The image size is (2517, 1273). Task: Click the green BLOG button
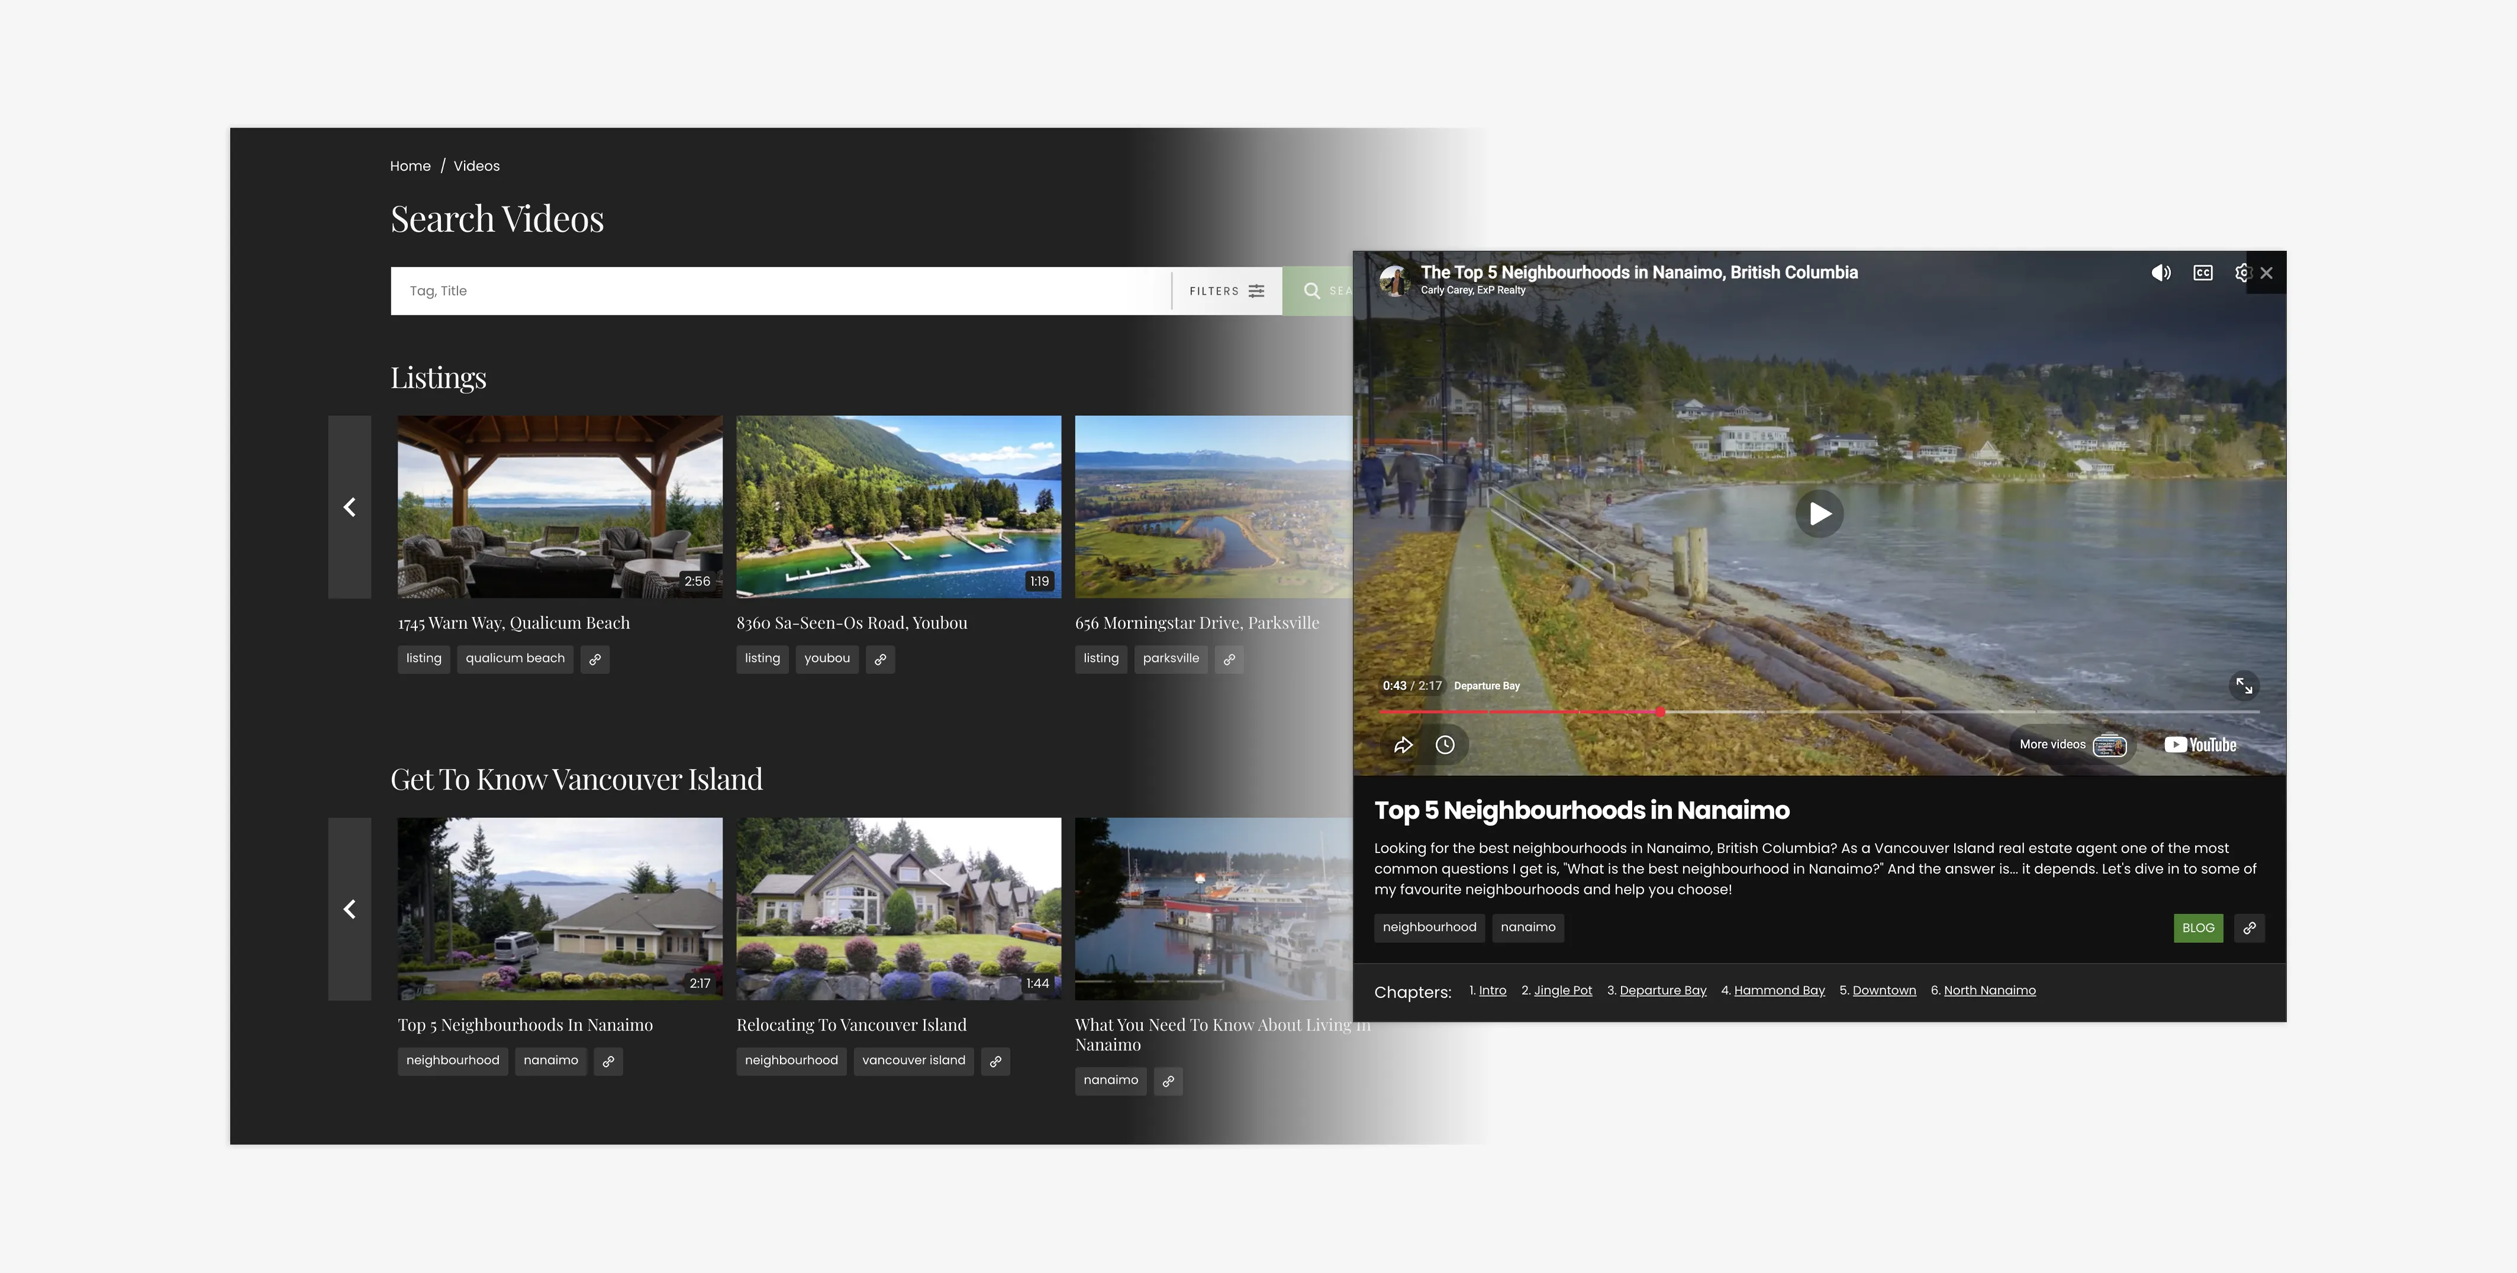point(2197,928)
